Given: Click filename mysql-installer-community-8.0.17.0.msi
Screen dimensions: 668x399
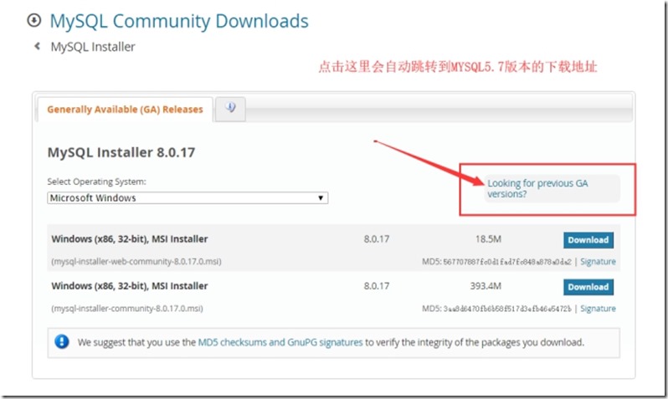Looking at the screenshot, I should tap(127, 309).
